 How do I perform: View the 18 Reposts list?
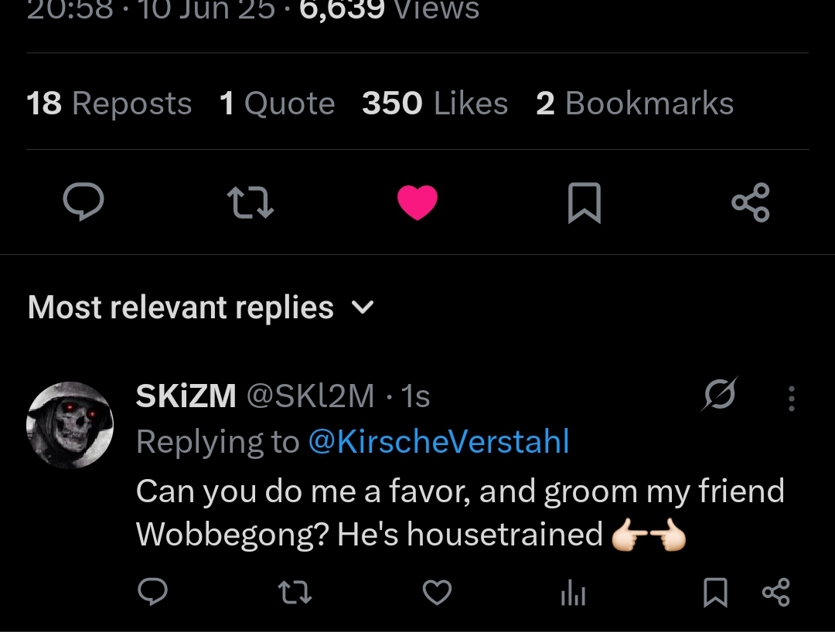click(109, 104)
